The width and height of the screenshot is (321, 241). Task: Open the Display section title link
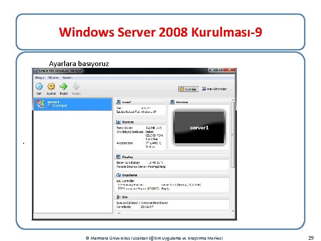tap(128, 157)
